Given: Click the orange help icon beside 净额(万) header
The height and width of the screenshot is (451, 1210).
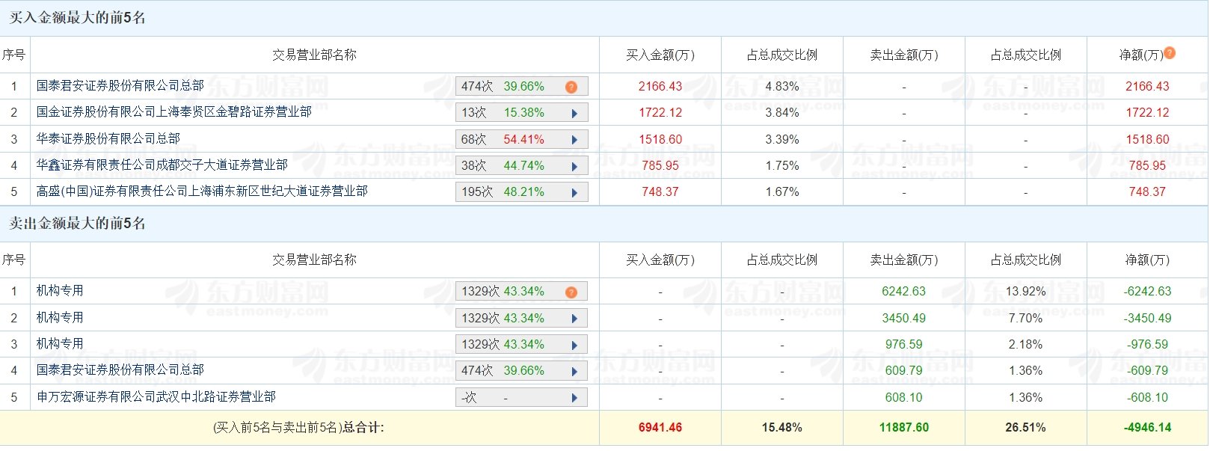Looking at the screenshot, I should [x=1170, y=53].
